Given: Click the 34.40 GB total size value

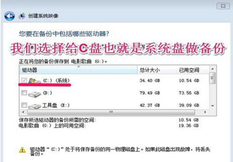Looking at the screenshot, I should coord(150,80).
